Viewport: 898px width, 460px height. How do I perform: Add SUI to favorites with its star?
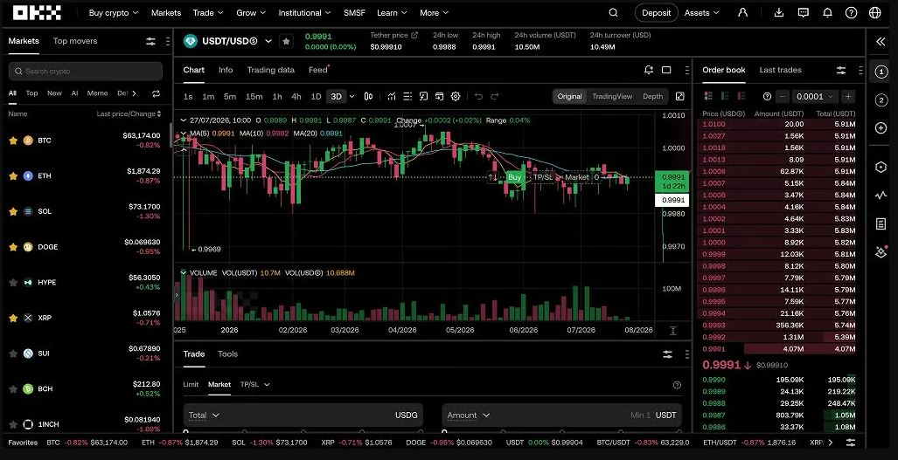tap(13, 354)
